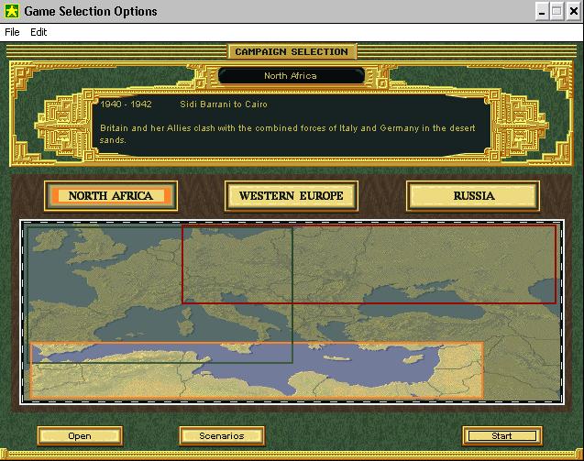Close the Game Selection Options window
Screen dimensions: 584x461
pyautogui.click(x=574, y=12)
